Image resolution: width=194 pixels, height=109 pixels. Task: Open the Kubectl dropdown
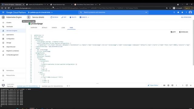click(84, 17)
